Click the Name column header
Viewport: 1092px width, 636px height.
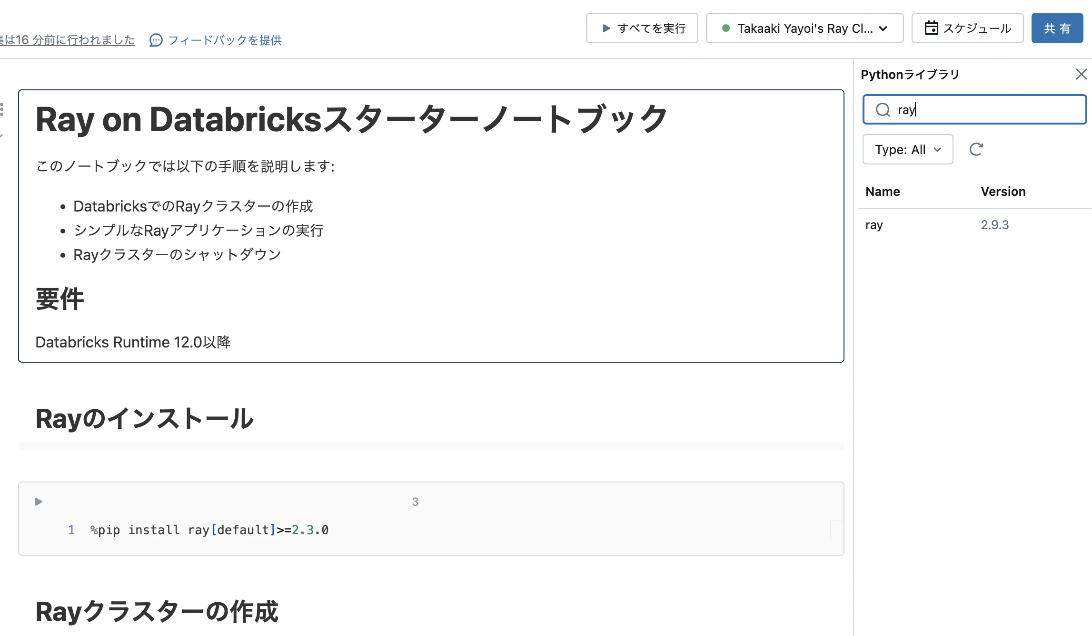click(883, 192)
